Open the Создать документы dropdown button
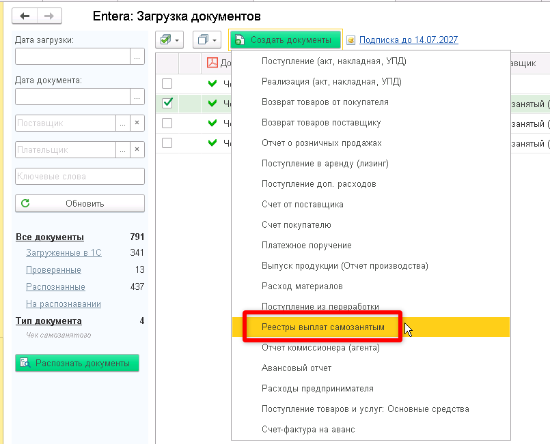The image size is (550, 444). [285, 40]
